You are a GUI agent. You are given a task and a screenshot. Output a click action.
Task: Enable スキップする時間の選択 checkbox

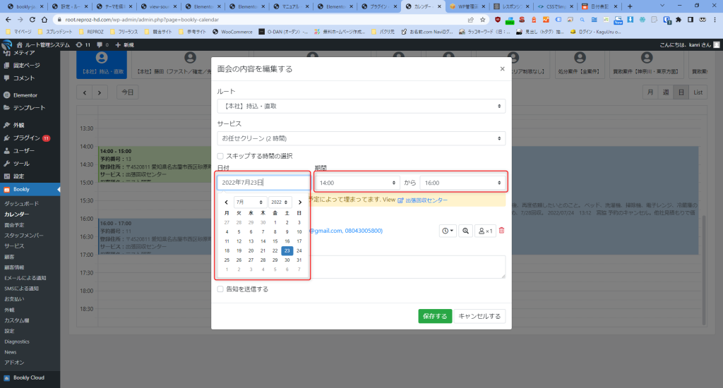(x=221, y=156)
